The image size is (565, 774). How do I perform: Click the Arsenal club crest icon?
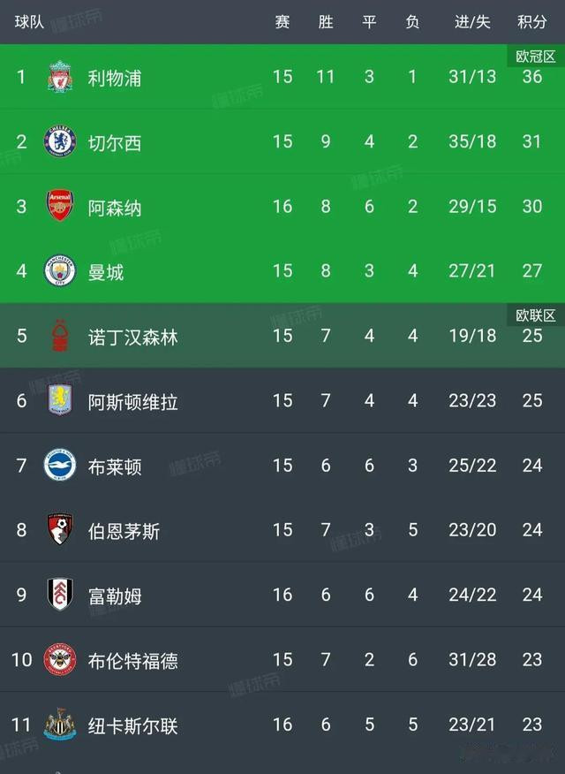(x=60, y=207)
